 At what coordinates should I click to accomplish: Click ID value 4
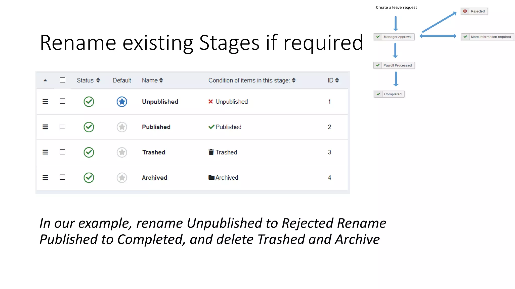click(x=329, y=178)
